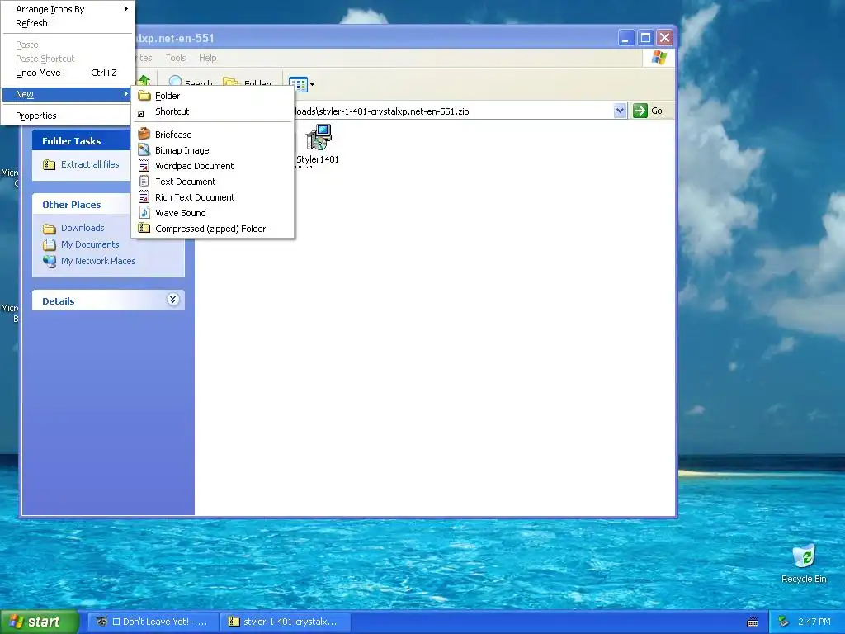Click the system tray network icon

pos(783,622)
